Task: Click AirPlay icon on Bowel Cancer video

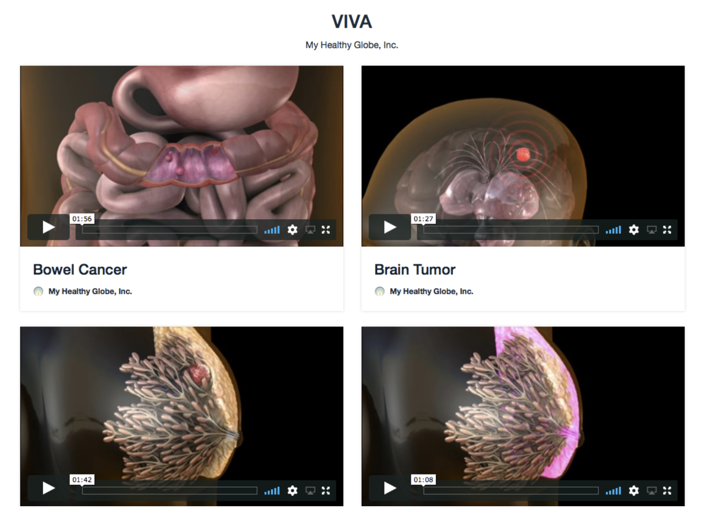Action: coord(310,230)
